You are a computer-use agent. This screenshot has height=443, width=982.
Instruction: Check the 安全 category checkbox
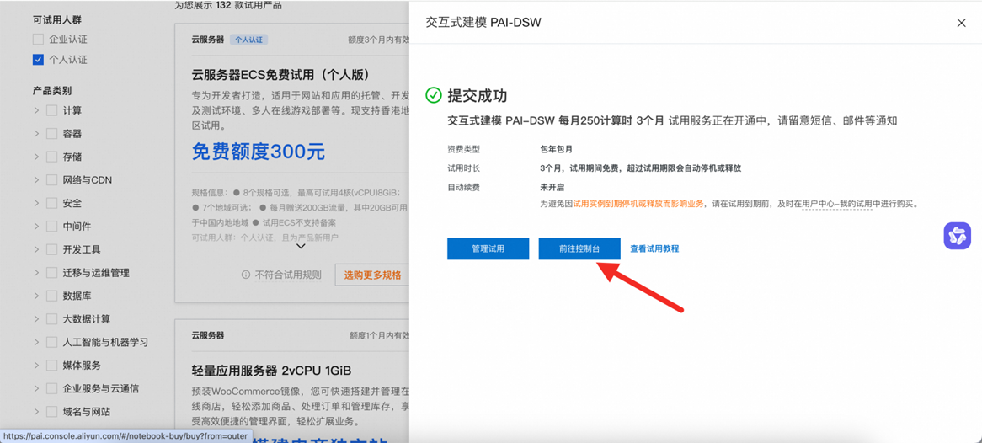click(x=52, y=204)
